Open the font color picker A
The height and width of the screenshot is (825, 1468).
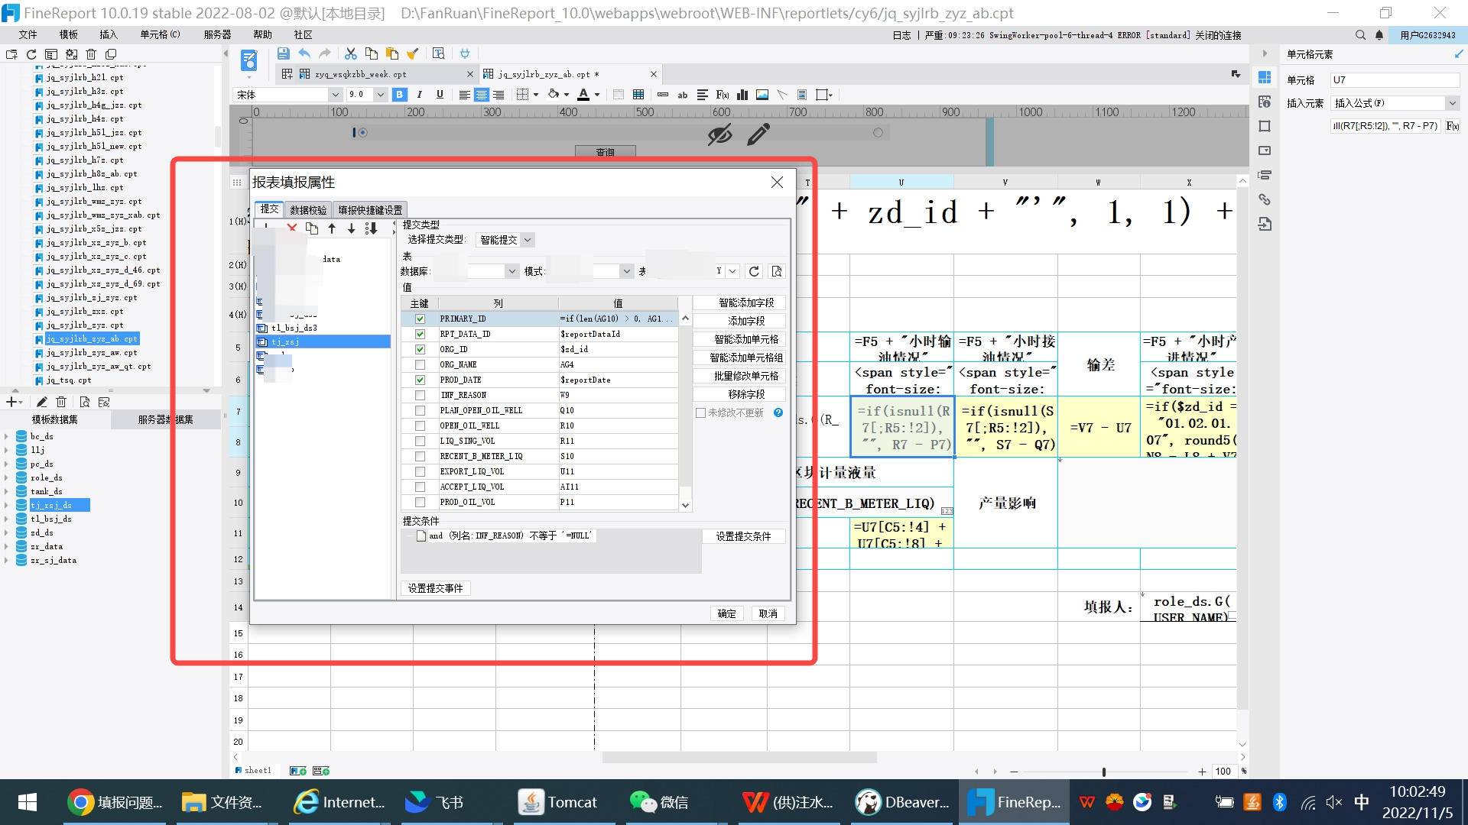[583, 95]
